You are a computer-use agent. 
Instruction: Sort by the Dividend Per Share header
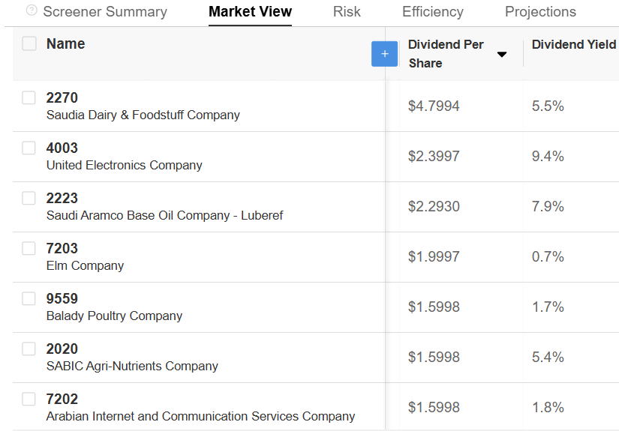(x=446, y=54)
